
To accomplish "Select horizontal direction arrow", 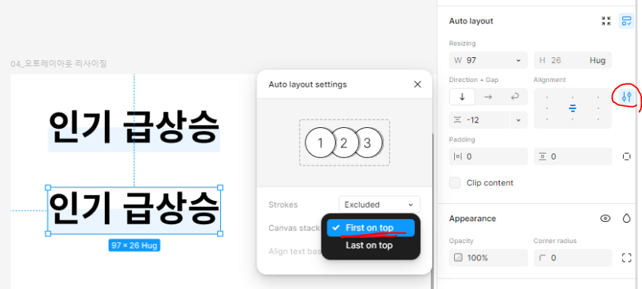I will [488, 97].
